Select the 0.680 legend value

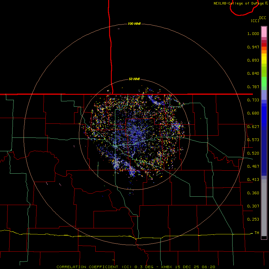253,113
